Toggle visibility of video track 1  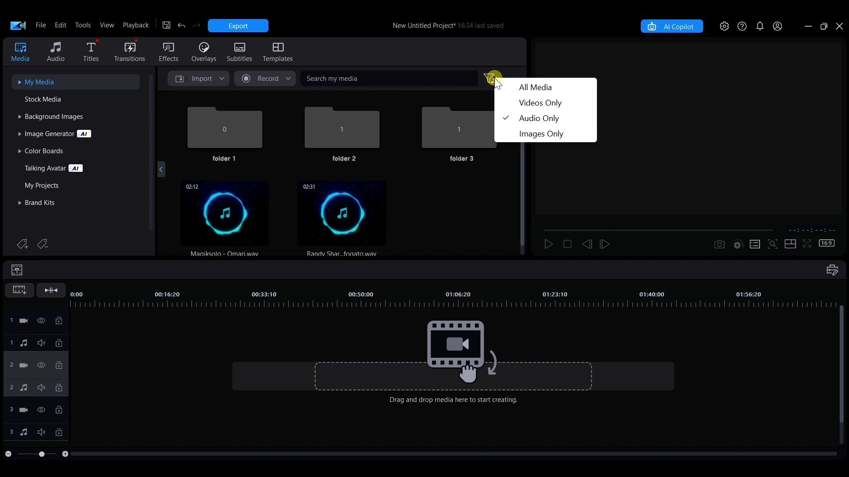(41, 321)
